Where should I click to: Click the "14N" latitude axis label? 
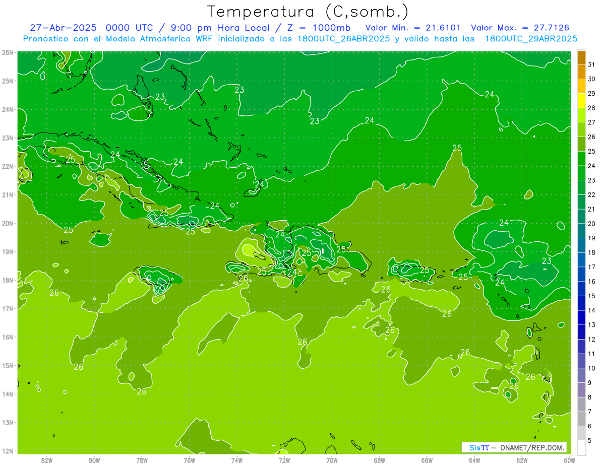pos(8,394)
